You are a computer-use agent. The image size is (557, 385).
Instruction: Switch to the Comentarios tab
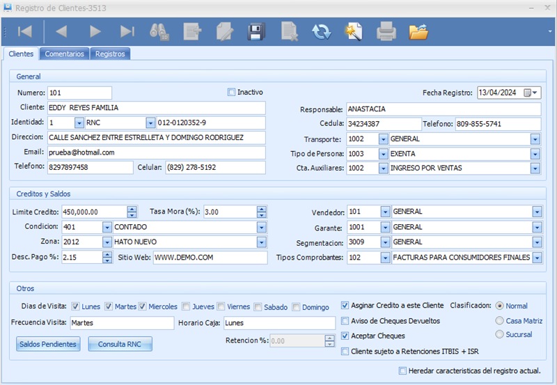(65, 54)
